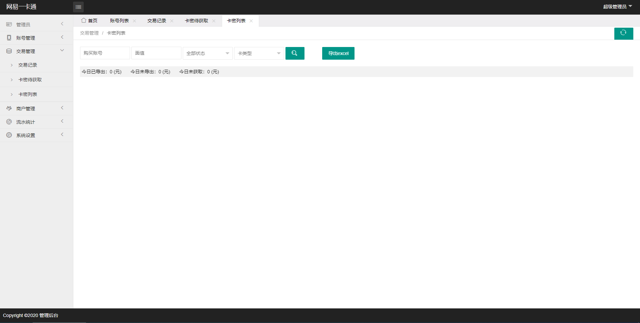Click the 管理员 sidebar icon
This screenshot has width=640, height=323.
click(9, 24)
